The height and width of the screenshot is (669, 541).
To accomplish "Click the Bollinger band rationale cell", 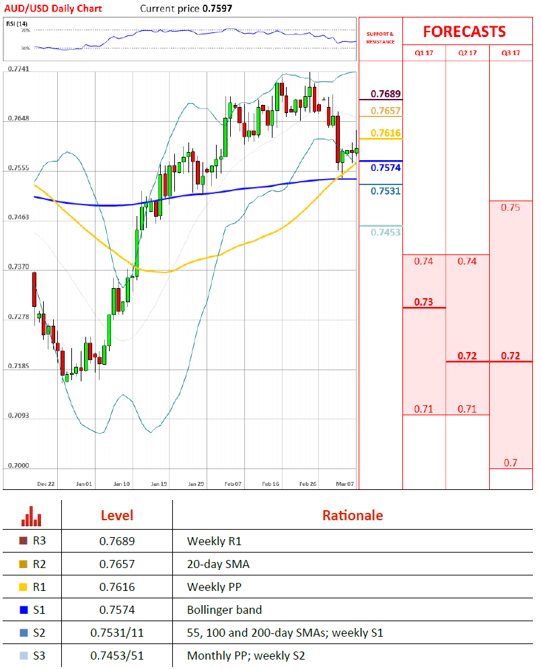I will coord(225,610).
